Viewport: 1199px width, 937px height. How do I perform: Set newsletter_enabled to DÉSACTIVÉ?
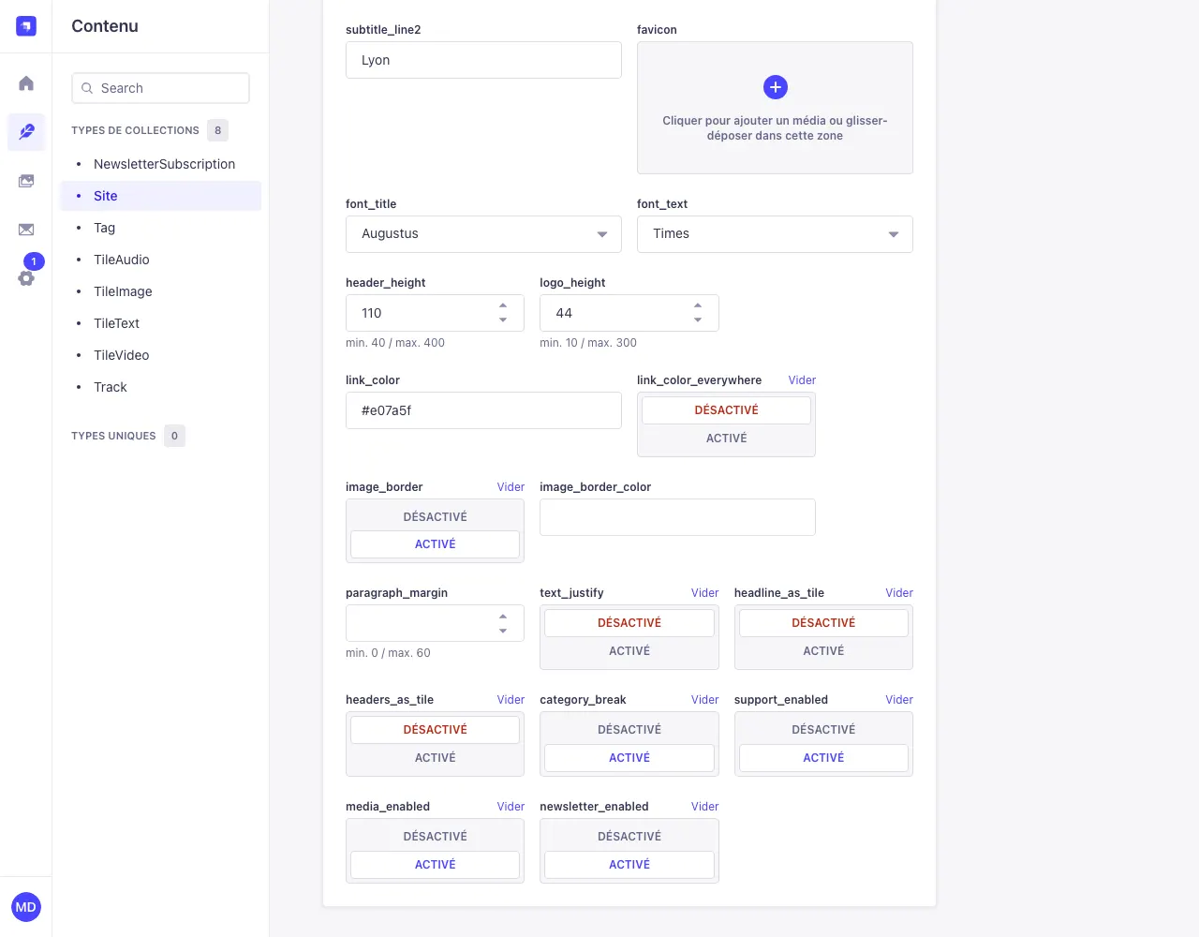629,837
